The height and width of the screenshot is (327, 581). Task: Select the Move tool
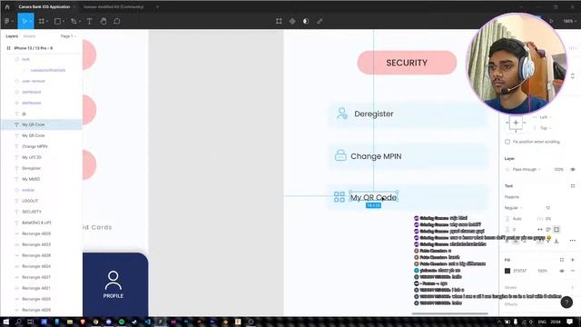[x=25, y=21]
